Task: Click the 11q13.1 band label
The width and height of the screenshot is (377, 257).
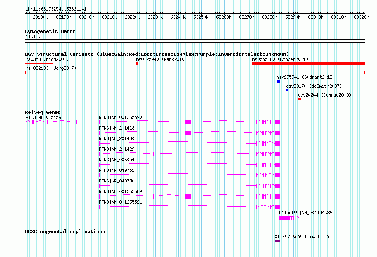Action: tap(34, 36)
